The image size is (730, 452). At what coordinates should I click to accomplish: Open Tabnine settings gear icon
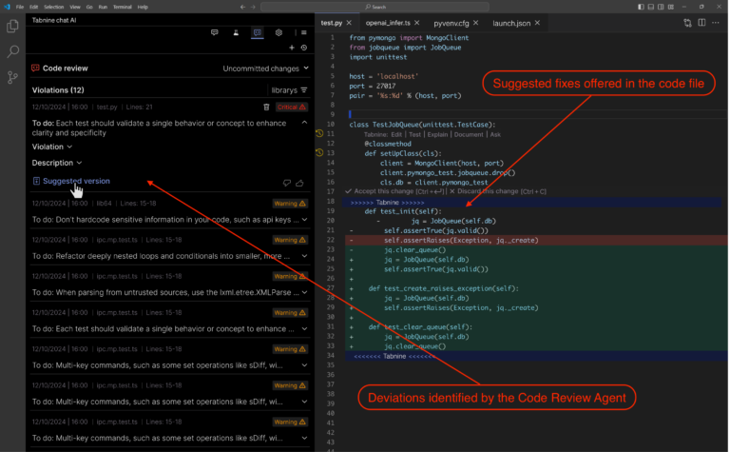pos(279,32)
